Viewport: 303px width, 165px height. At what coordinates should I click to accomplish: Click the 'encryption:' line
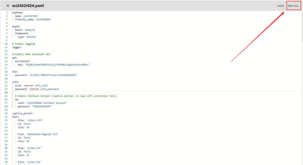pyautogui.click(x=23, y=61)
